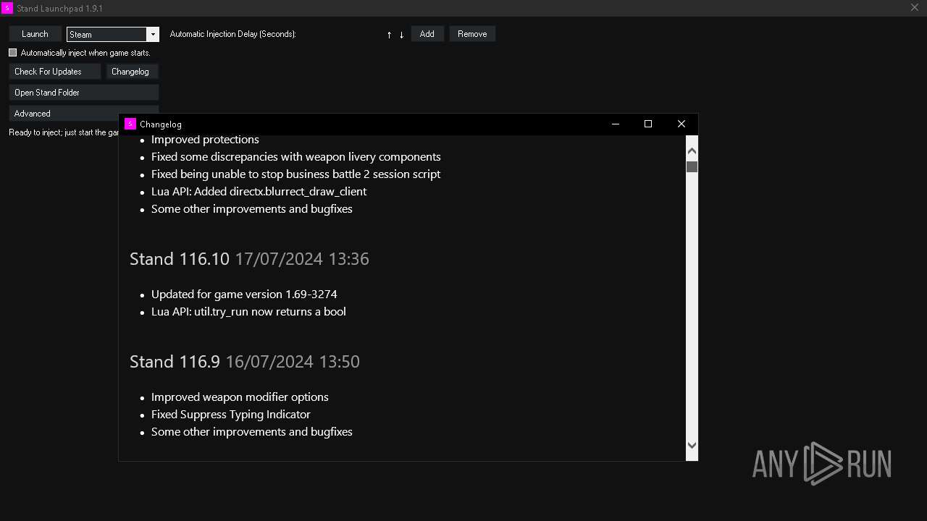Viewport: 927px width, 521px height.
Task: Click the Changelog scrollbar thumb
Action: (x=692, y=166)
